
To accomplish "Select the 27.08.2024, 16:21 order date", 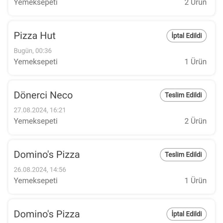I will point(40,110).
